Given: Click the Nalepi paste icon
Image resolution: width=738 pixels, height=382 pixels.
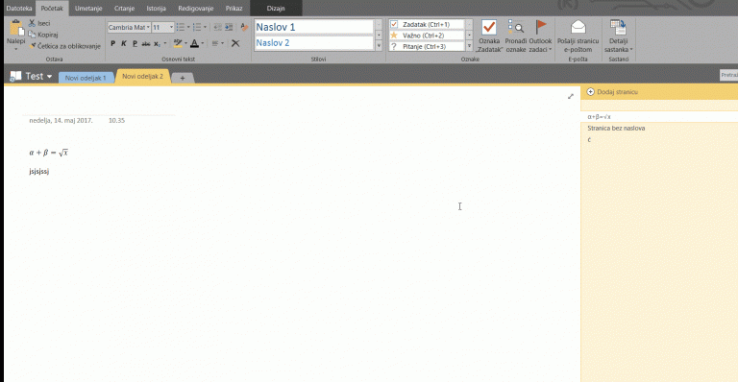Looking at the screenshot, I should (16, 28).
